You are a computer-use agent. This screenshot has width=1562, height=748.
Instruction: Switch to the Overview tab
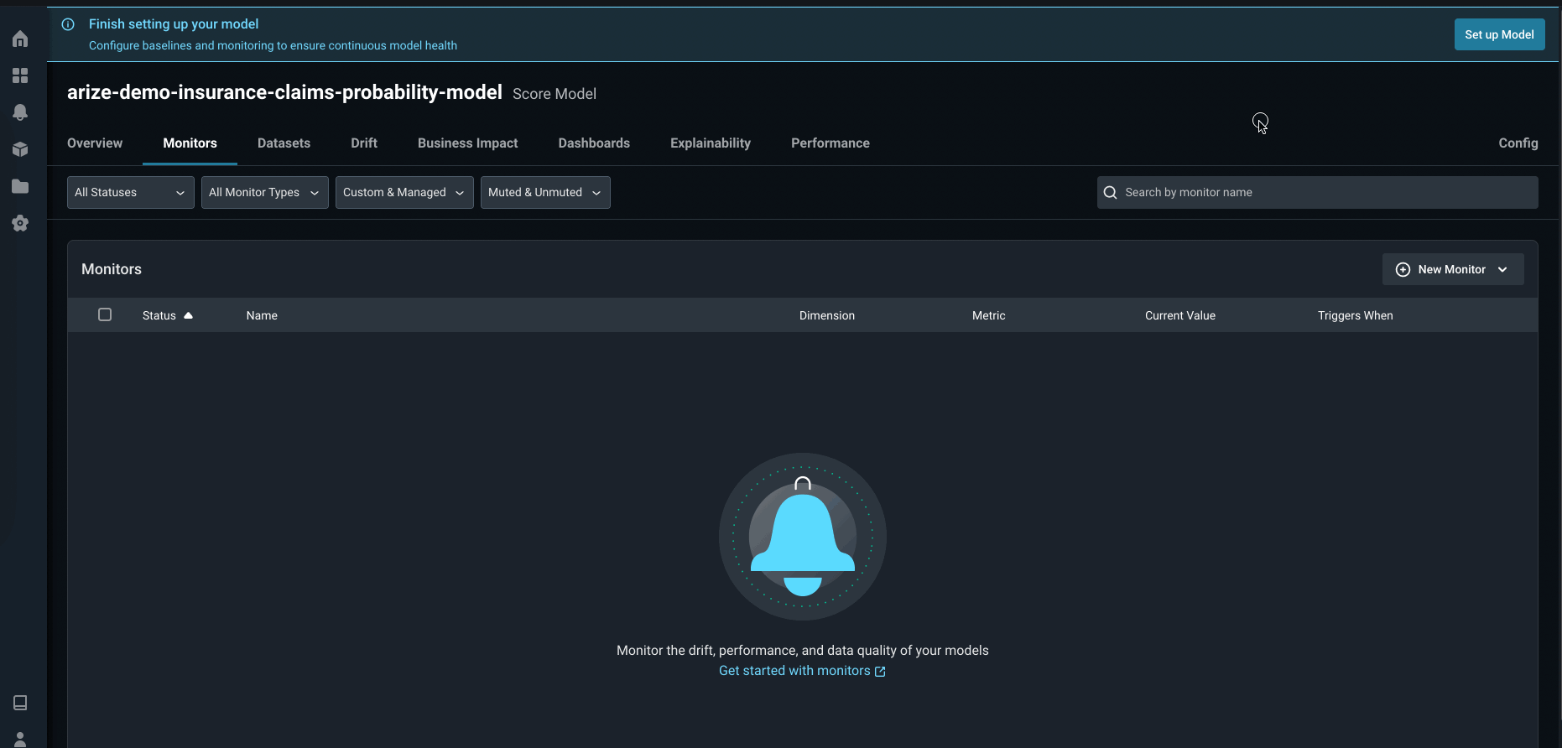pyautogui.click(x=95, y=143)
